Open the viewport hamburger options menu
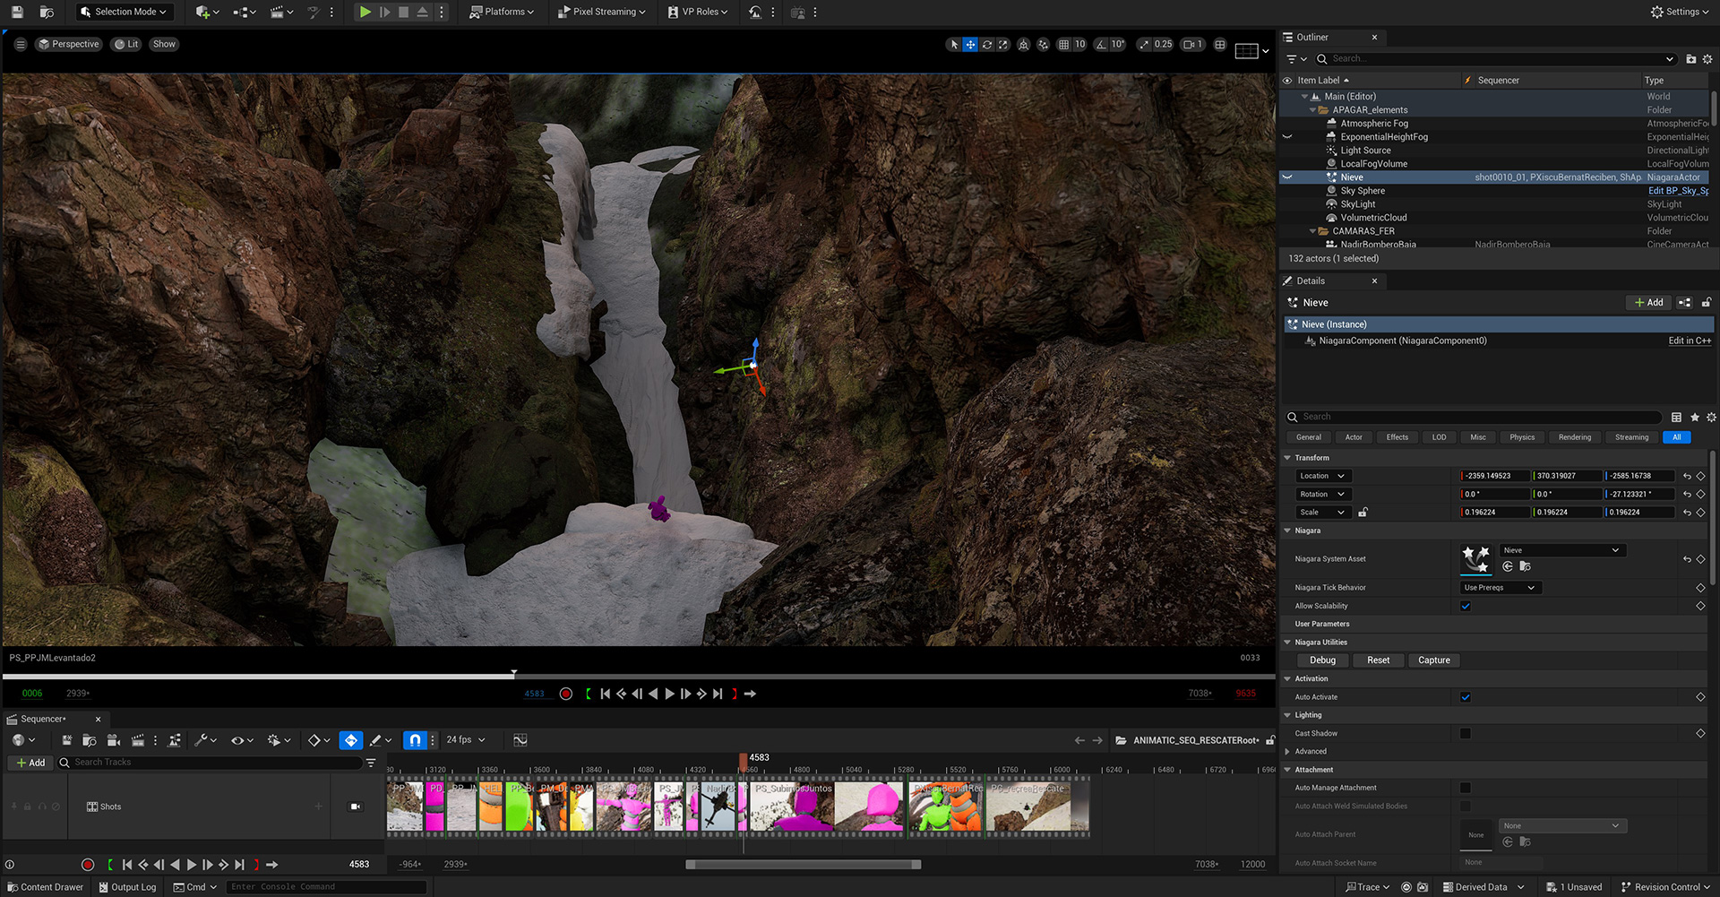 pyautogui.click(x=20, y=44)
